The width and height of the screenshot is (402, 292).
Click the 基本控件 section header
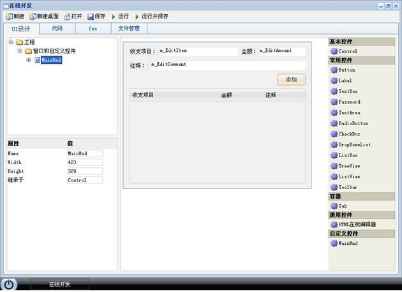(x=362, y=42)
